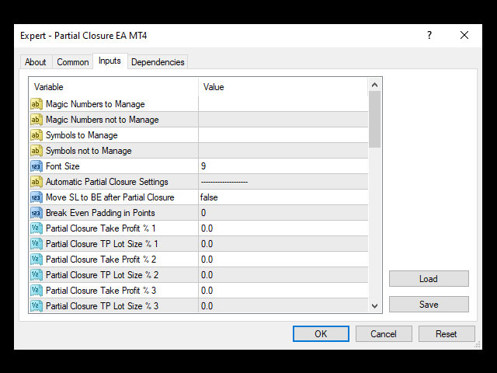Click the double icon beside Partial Closure Take Profit % 1
497x373 pixels.
pyautogui.click(x=36, y=228)
